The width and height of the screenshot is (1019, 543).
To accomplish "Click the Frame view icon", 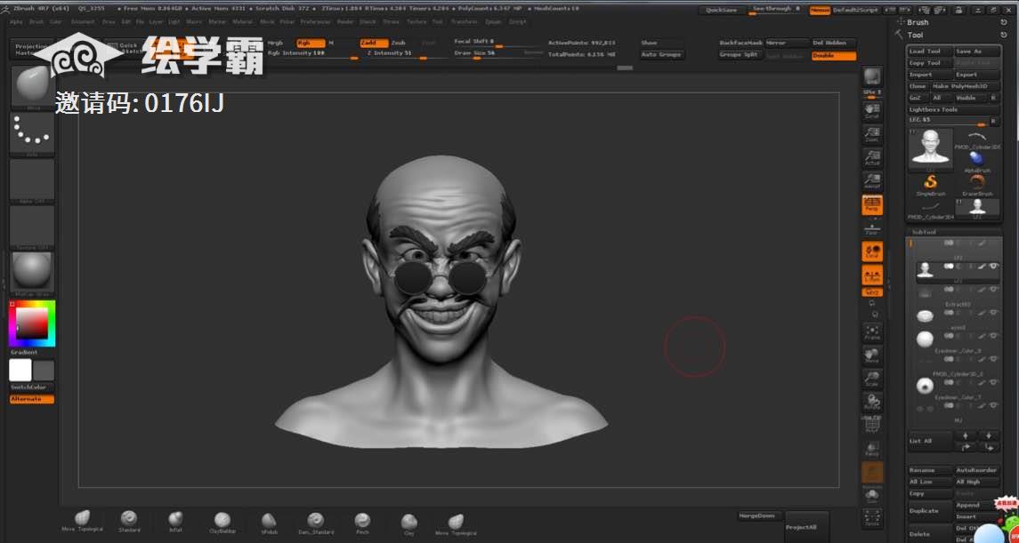I will pyautogui.click(x=872, y=331).
